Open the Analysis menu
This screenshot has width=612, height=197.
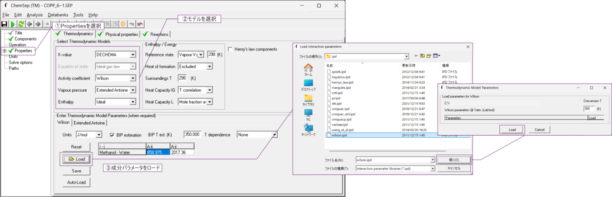(35, 15)
